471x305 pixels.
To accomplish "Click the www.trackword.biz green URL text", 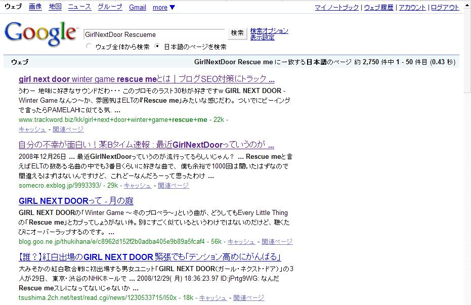I will (113, 120).
